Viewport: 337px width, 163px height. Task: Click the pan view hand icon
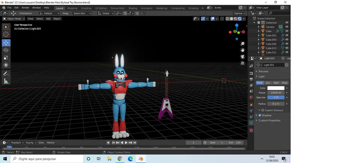click(242, 50)
